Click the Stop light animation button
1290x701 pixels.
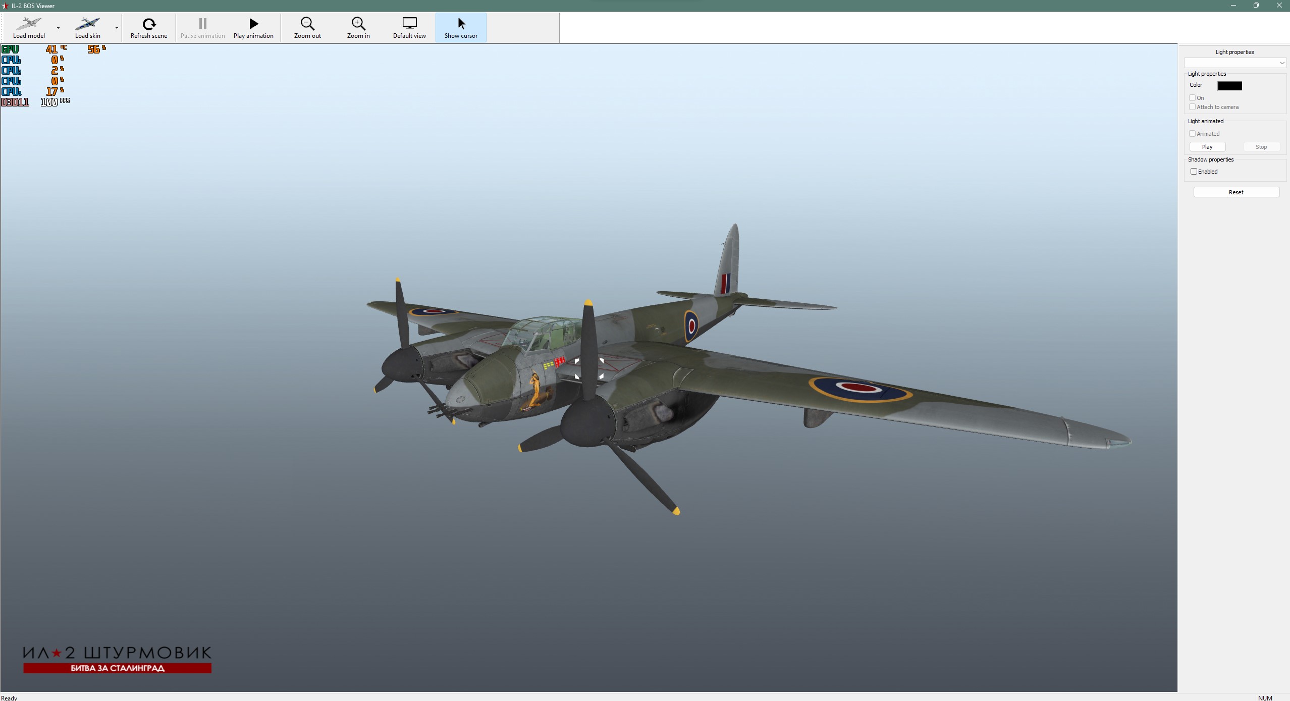(x=1261, y=147)
